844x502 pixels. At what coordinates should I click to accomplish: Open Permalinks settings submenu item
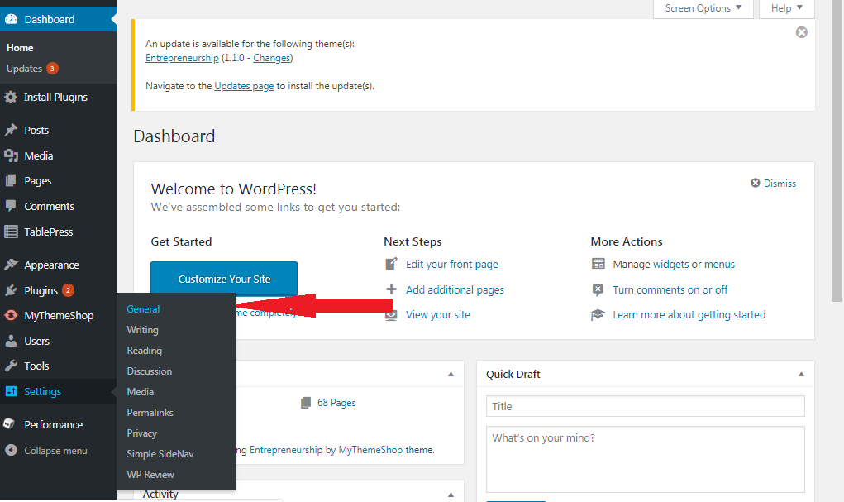(150, 413)
